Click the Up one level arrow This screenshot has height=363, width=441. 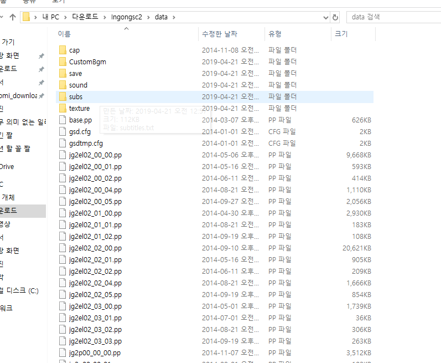pyautogui.click(x=13, y=17)
